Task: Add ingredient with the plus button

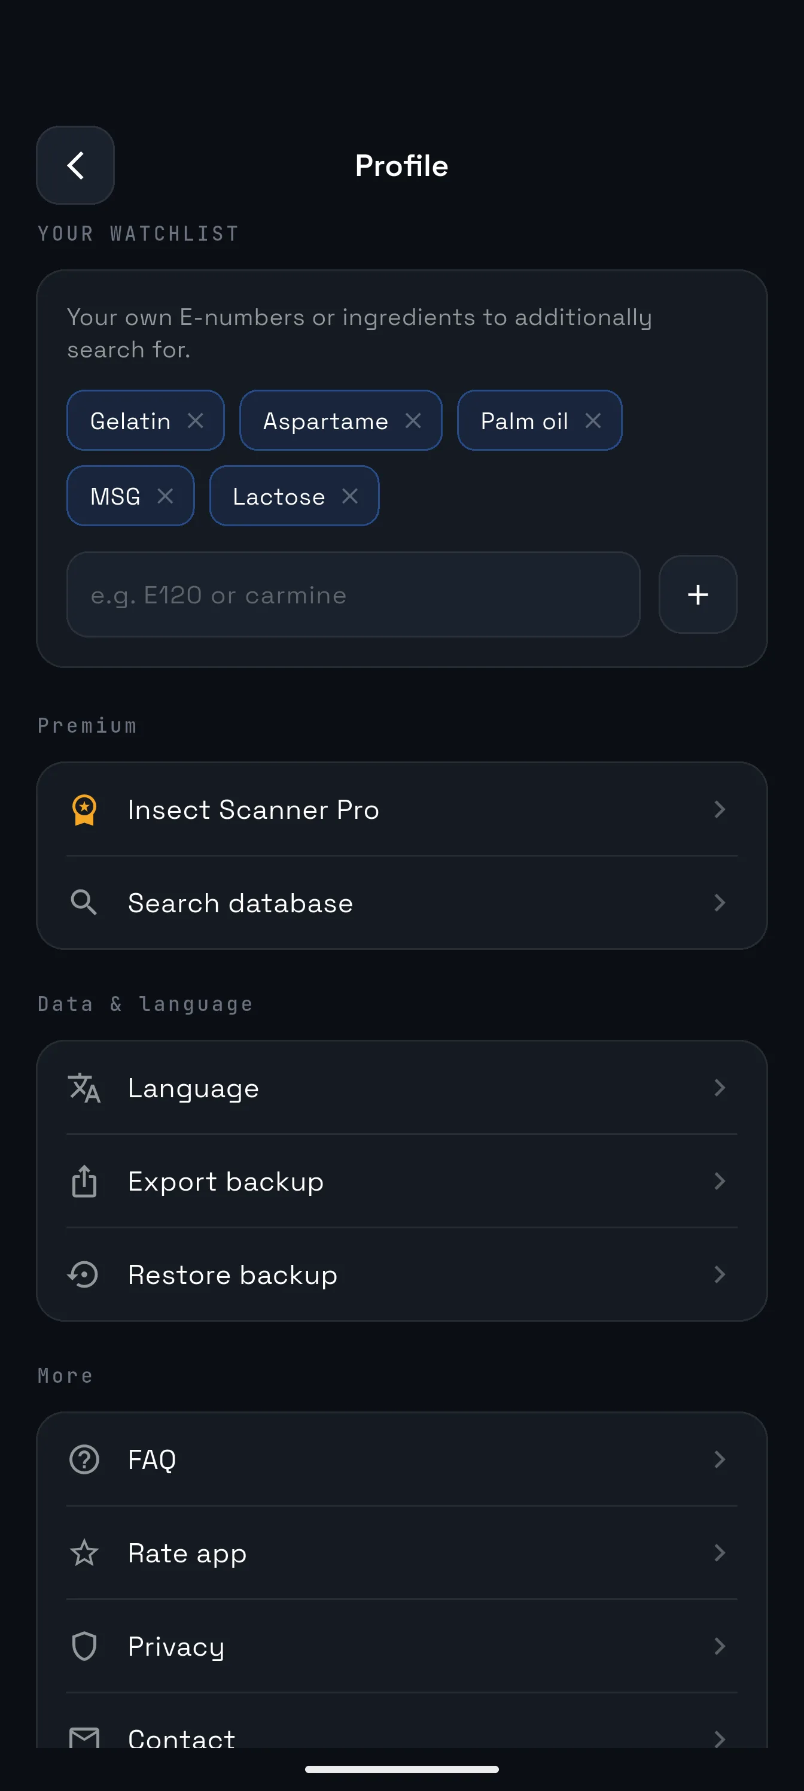Action: pyautogui.click(x=698, y=594)
